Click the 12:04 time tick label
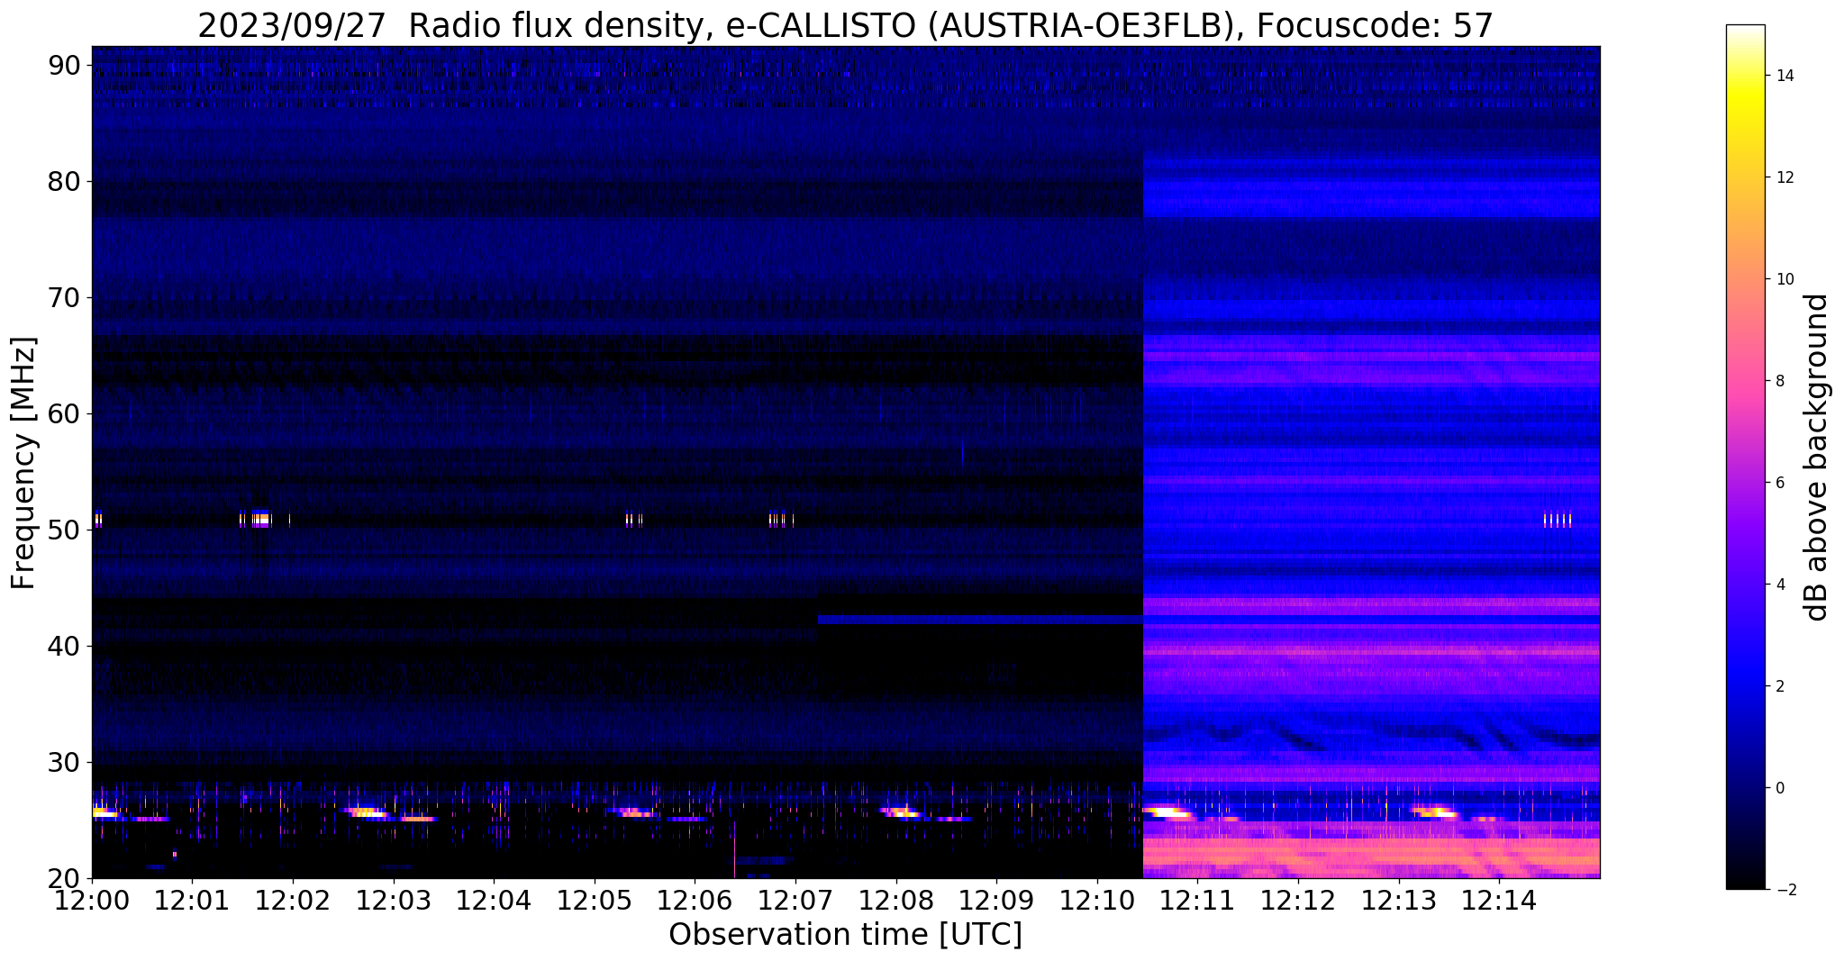Screen dimensions: 1844x961 [494, 899]
